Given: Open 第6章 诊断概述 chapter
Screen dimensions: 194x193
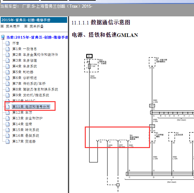Looking at the screenshot, I should (24, 78).
